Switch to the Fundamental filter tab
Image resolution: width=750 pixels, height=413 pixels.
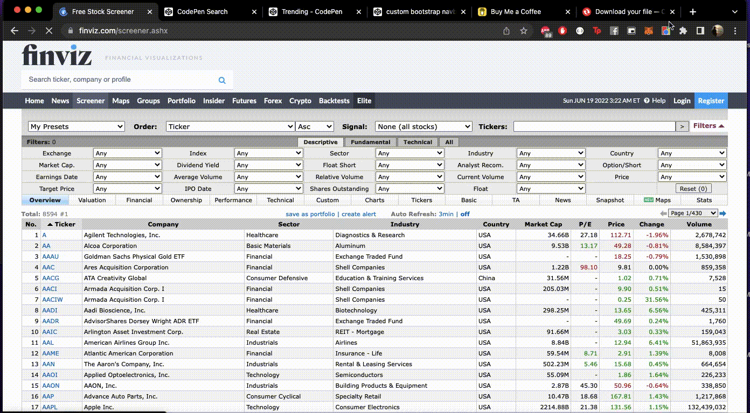[371, 142]
